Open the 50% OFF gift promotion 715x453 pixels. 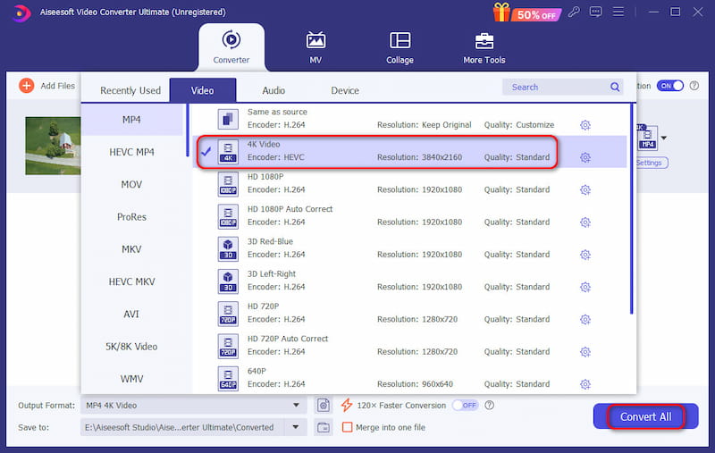click(x=527, y=13)
